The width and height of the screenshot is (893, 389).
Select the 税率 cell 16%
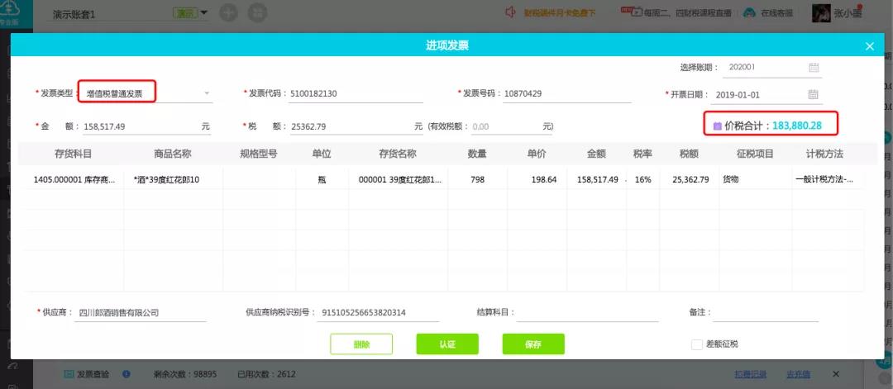(643, 180)
